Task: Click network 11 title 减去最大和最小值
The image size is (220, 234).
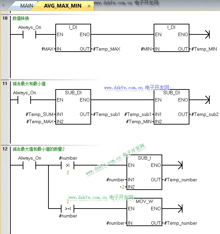Action: point(29,84)
